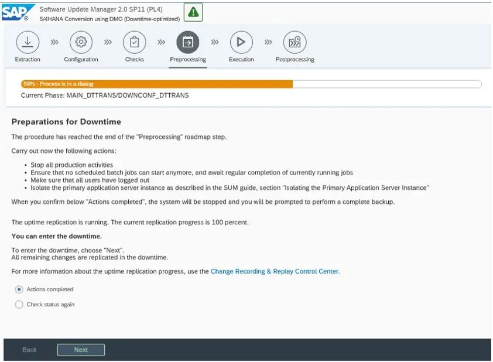Click the Current Phase MAIN_DTTRANS/DOWNCONF_DTTRANS text
The width and height of the screenshot is (493, 362).
click(105, 95)
